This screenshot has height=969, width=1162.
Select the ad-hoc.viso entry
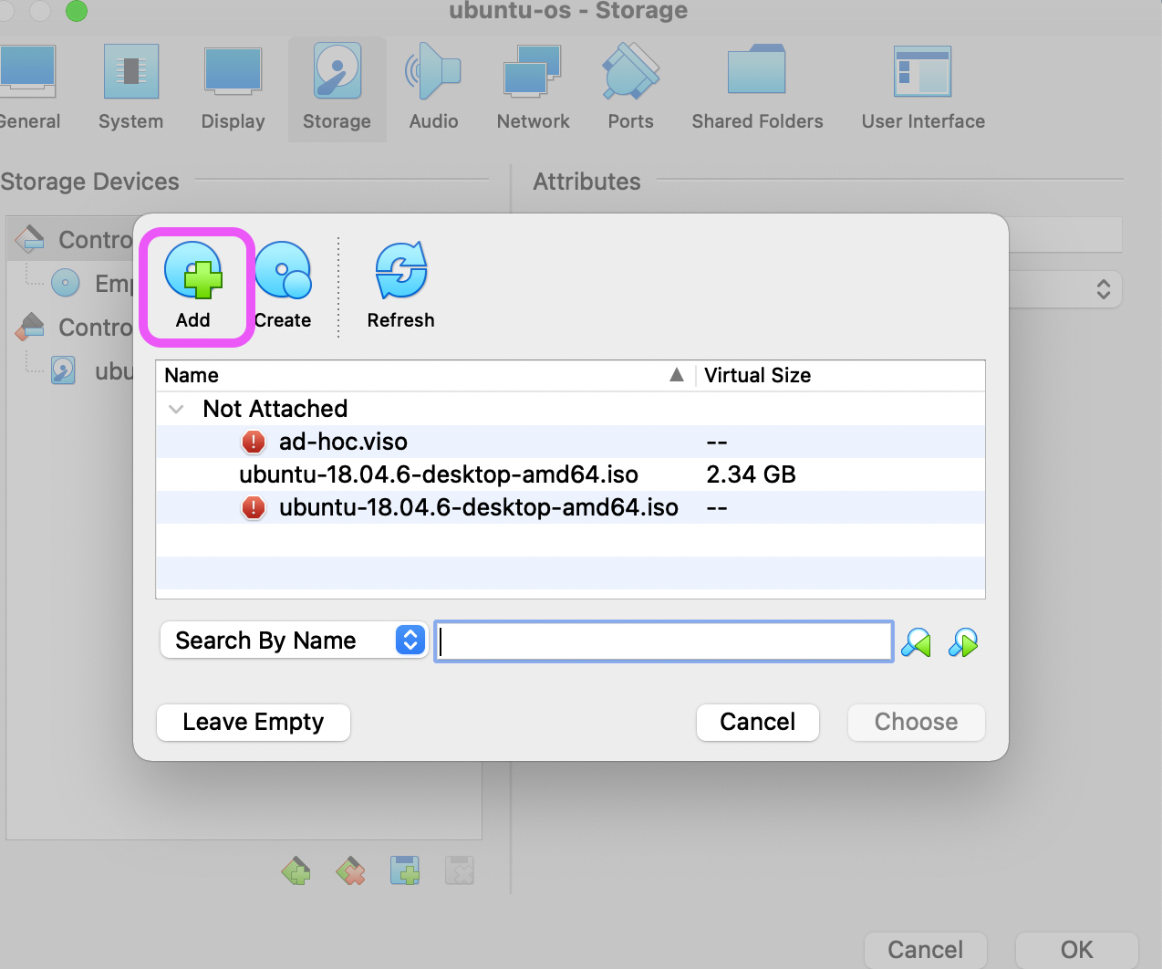coord(570,442)
